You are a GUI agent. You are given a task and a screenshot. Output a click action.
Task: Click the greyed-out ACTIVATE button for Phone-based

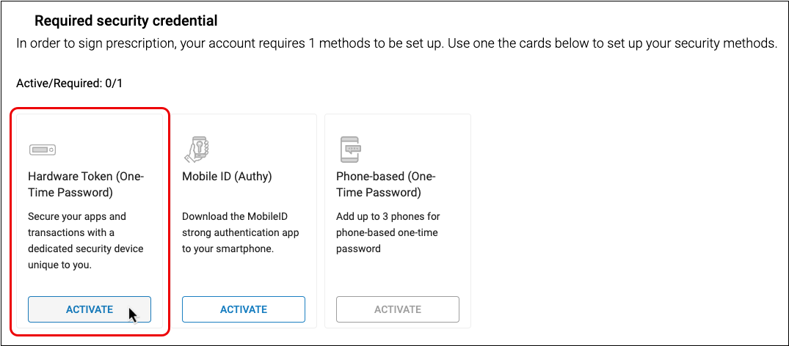[x=397, y=309]
